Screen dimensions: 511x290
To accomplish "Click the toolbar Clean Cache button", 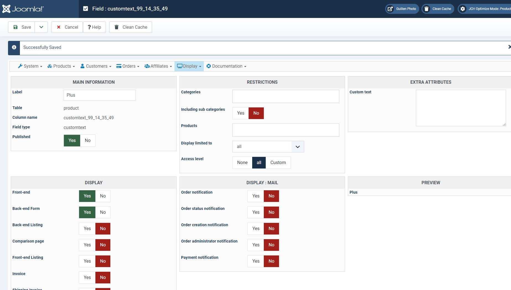I will (x=131, y=27).
